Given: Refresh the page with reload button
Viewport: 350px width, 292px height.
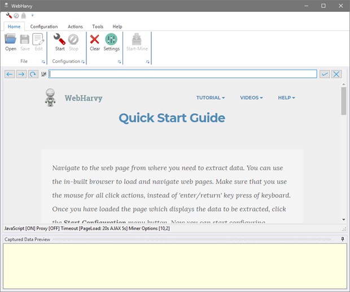Looking at the screenshot, I should coord(33,74).
